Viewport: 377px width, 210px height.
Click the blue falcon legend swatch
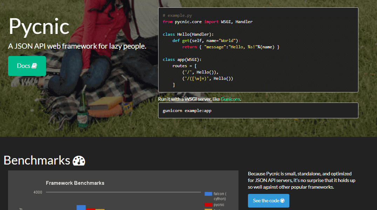[x=208, y=194]
